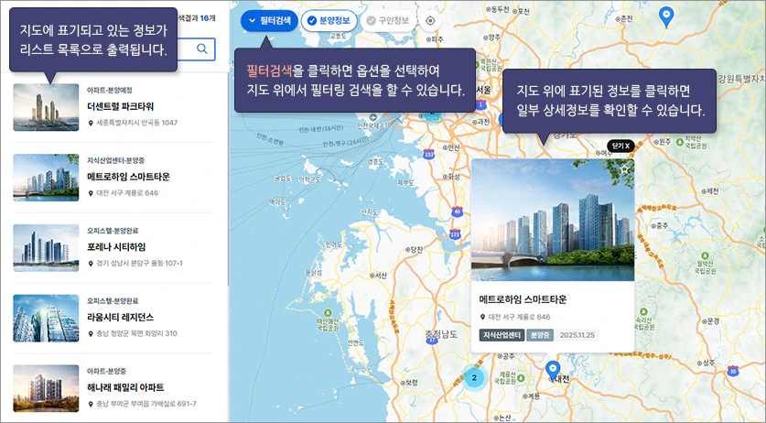Click address 충남 부여군 부여읍 가배실로 691-7

[x=146, y=405]
